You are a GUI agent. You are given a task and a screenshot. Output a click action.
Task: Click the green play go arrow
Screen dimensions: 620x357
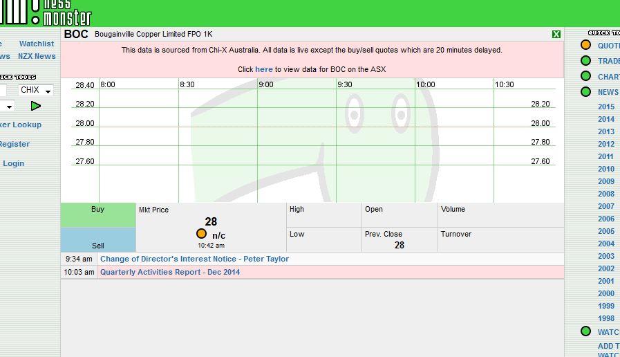(35, 106)
